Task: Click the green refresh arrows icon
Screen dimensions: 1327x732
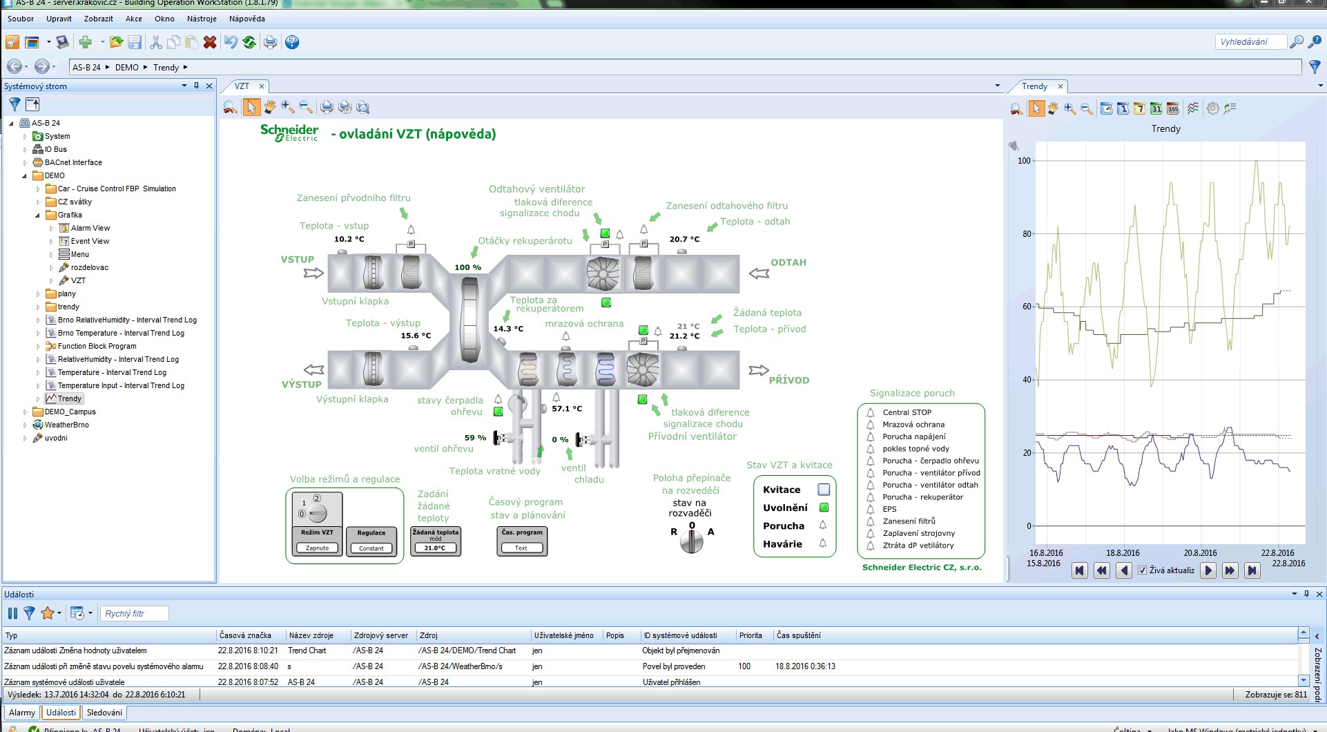Action: point(249,43)
